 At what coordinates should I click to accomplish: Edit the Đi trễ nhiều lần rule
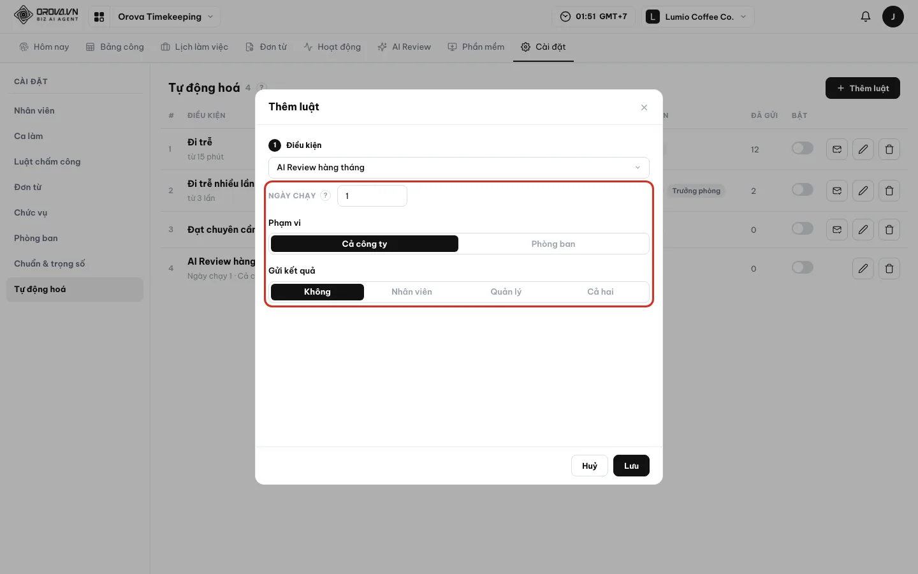[x=863, y=191]
